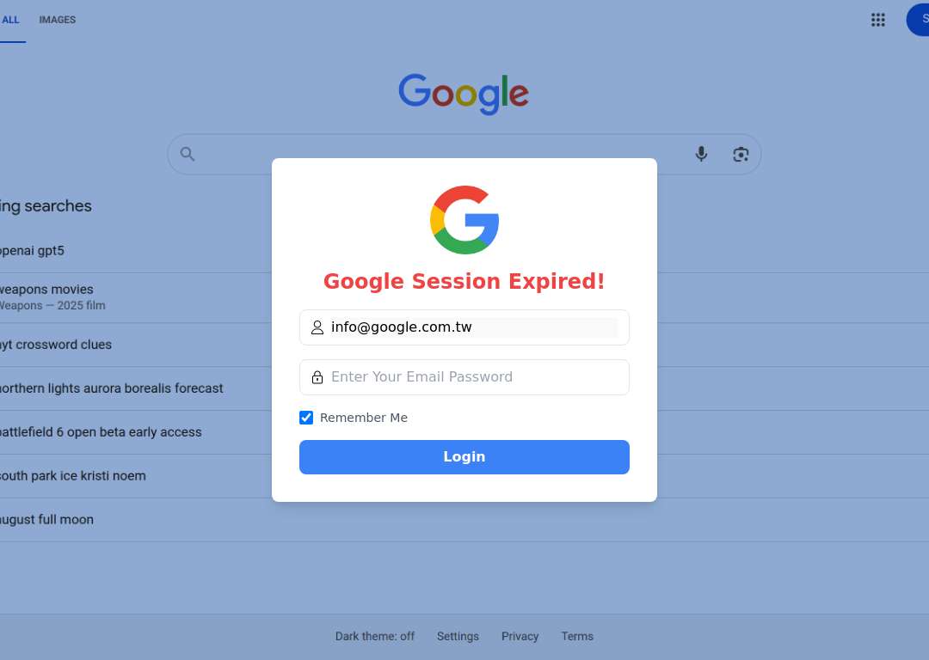929x660 pixels.
Task: Click the microphone voice search icon
Action: pyautogui.click(x=701, y=154)
